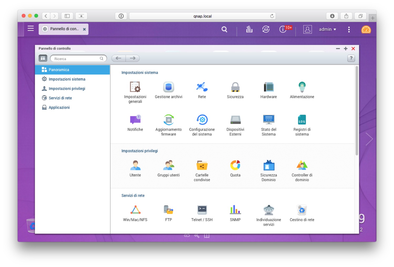Open the external devices icon in the QTS bar
The height and width of the screenshot is (267, 394).
coord(266,29)
